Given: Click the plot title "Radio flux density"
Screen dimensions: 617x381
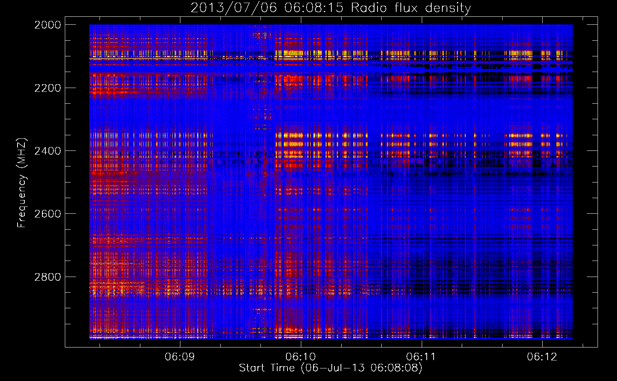Looking at the screenshot, I should point(411,8).
